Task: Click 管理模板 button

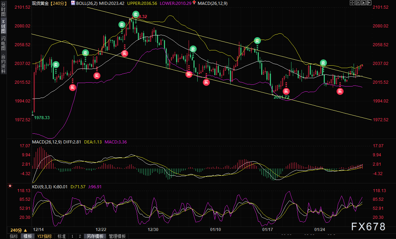Action: (x=117, y=236)
